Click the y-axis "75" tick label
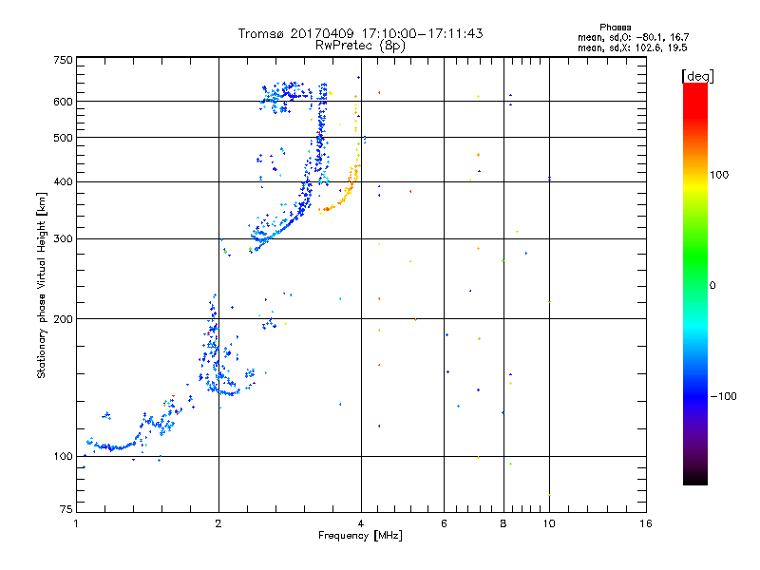The image size is (760, 570). click(66, 509)
